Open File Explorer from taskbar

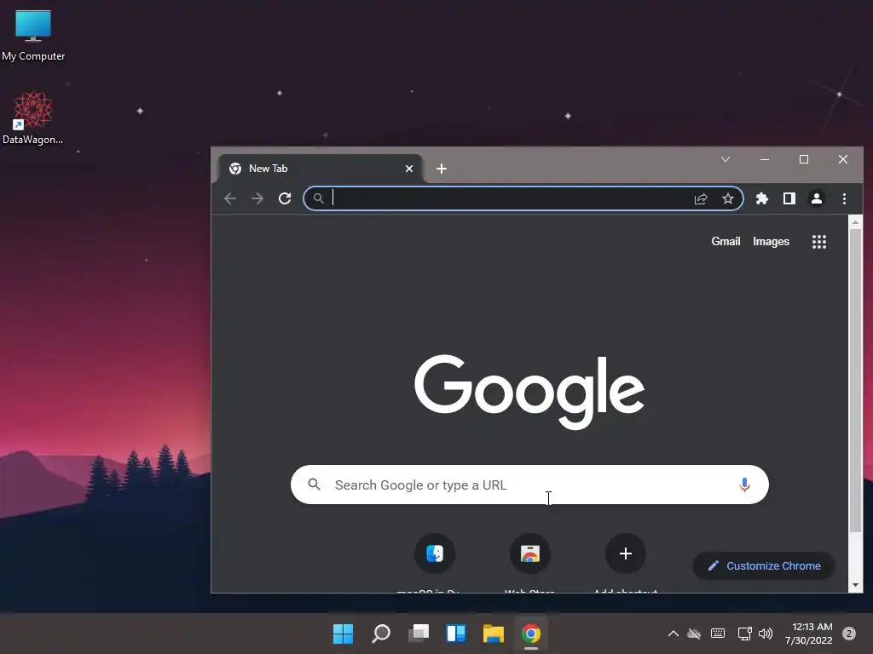click(x=494, y=634)
